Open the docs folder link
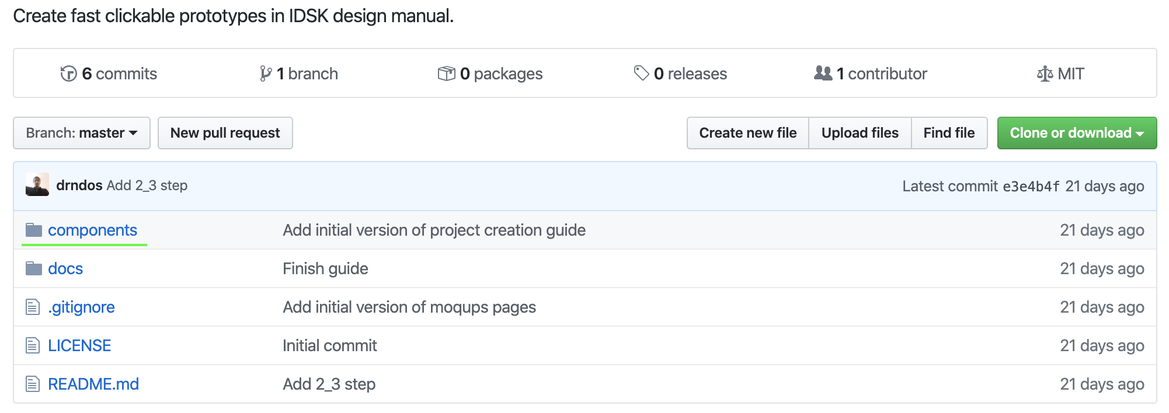 pyautogui.click(x=65, y=268)
